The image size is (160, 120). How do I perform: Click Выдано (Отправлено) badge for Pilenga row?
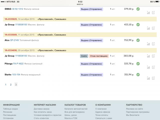click(x=91, y=64)
